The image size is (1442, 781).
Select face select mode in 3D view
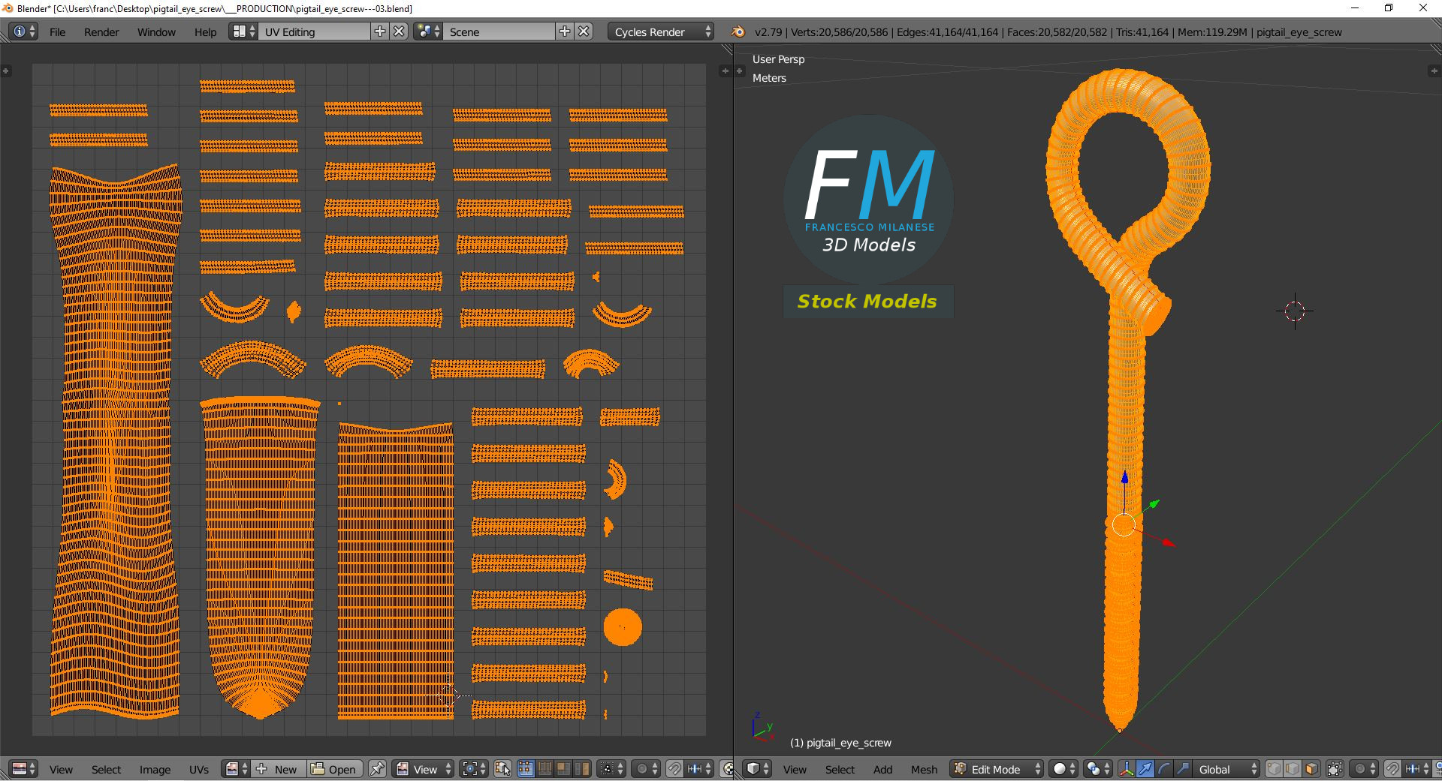click(x=1312, y=769)
